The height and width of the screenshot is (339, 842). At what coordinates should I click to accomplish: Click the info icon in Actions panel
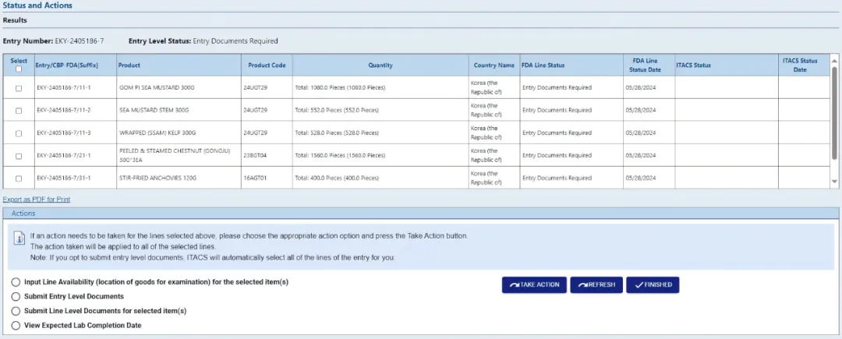pos(19,241)
